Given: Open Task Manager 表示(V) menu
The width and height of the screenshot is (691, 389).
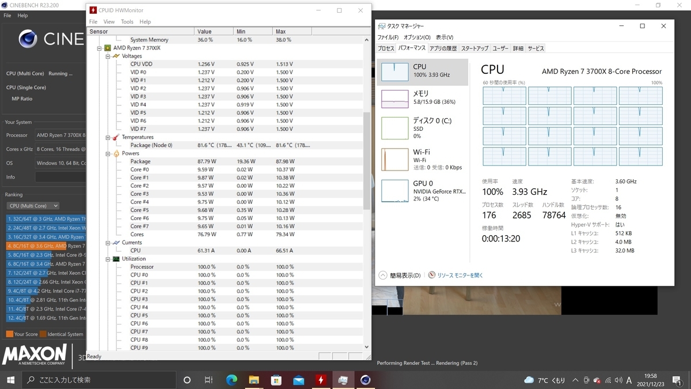Looking at the screenshot, I should (445, 37).
